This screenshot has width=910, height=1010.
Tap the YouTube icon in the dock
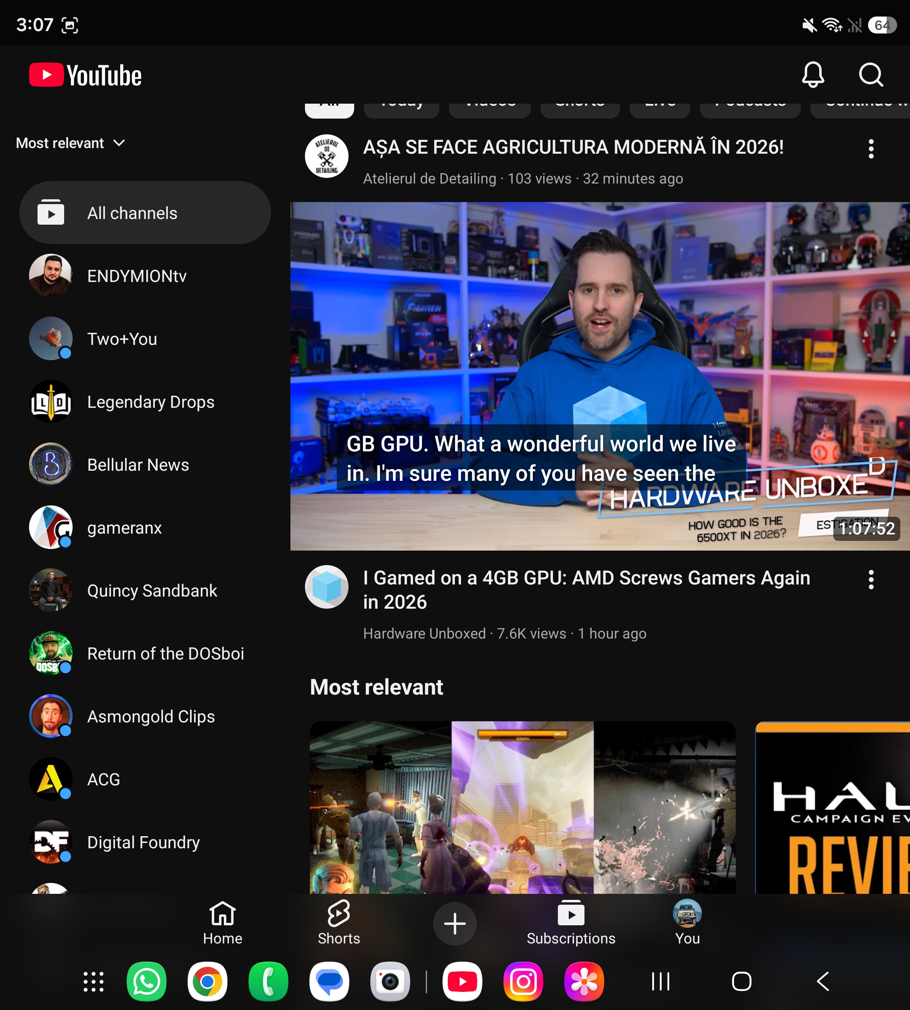point(463,981)
